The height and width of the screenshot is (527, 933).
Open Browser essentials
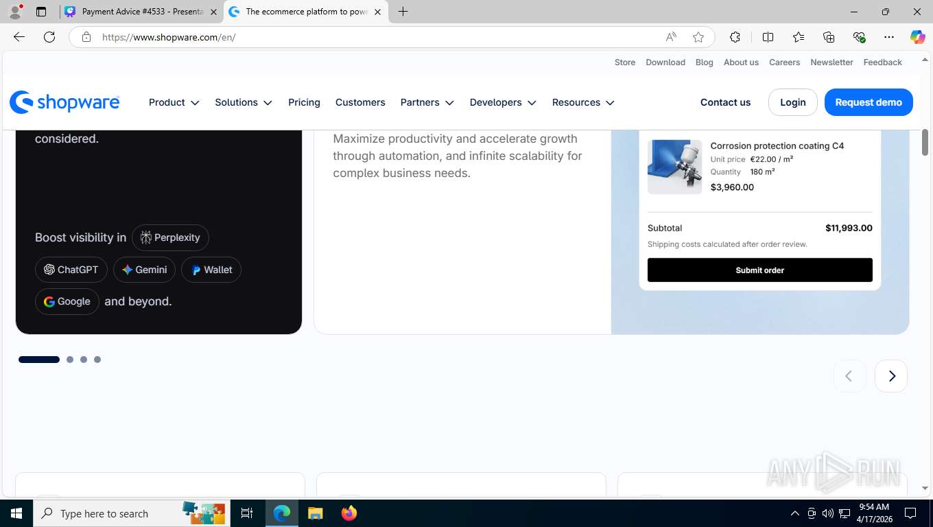pos(859,37)
